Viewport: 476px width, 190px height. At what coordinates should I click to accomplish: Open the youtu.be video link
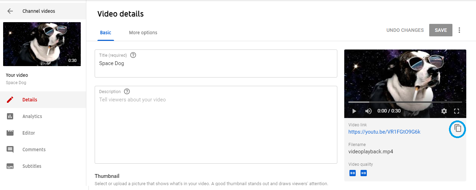click(384, 132)
